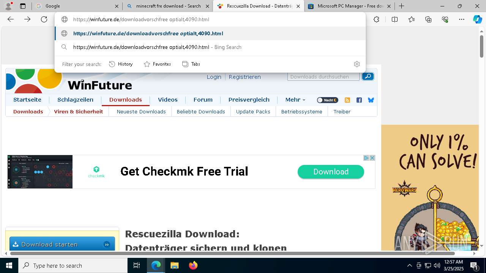This screenshot has height=273, width=486.
Task: Select the Bing Search suggestion
Action: pos(210,47)
